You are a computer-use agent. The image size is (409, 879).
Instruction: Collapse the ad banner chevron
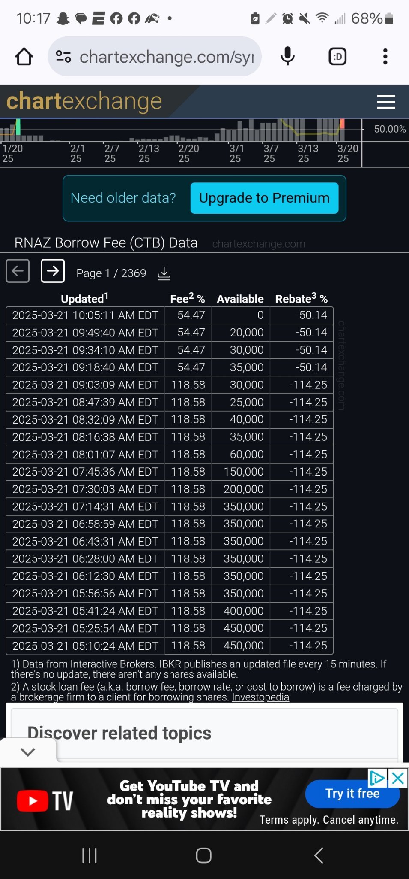pos(28,752)
